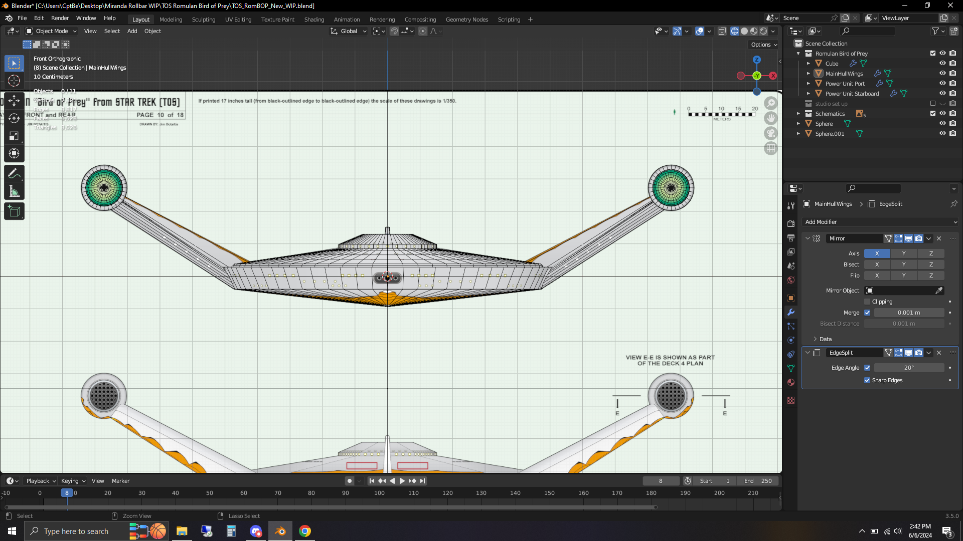Image resolution: width=963 pixels, height=541 pixels.
Task: Expand the Mirror modifier Data section
Action: click(x=815, y=339)
